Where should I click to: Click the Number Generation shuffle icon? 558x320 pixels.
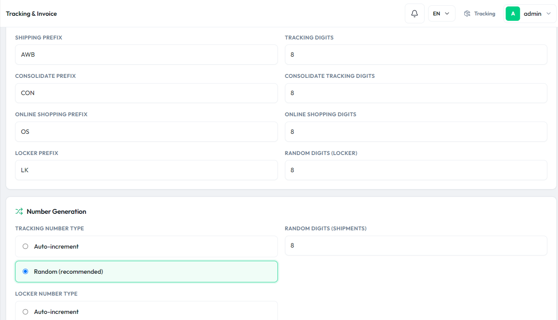[19, 211]
